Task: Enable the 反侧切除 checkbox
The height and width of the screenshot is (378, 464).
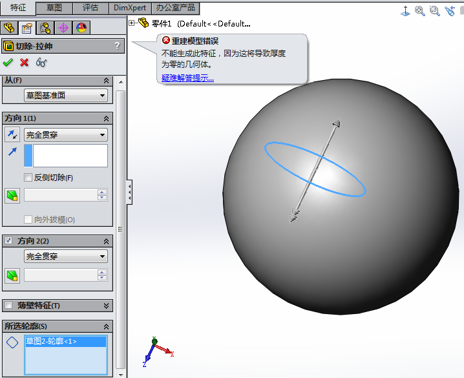Action: pos(28,178)
